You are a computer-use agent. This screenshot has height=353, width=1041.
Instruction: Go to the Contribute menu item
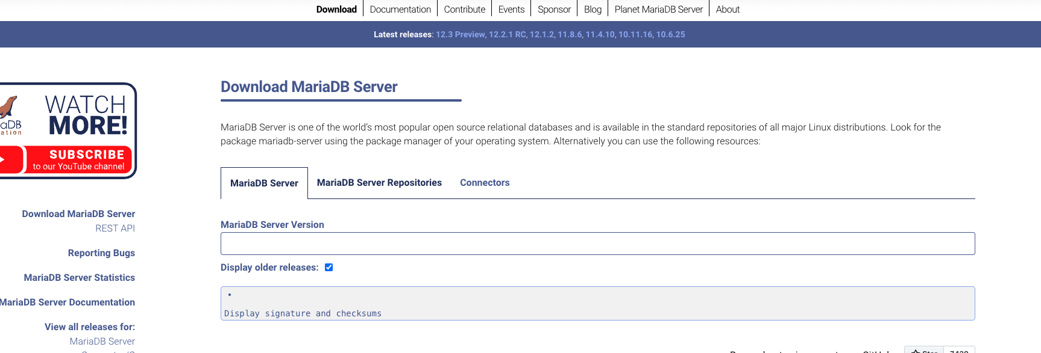[x=464, y=10]
